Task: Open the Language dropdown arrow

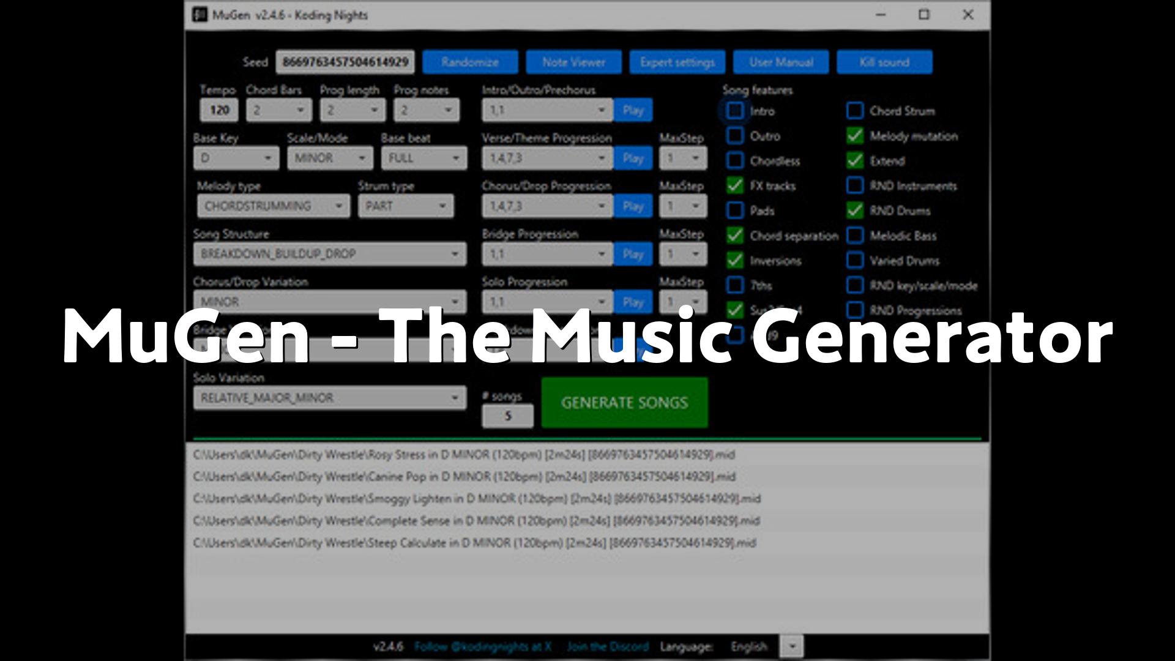Action: coord(793,646)
